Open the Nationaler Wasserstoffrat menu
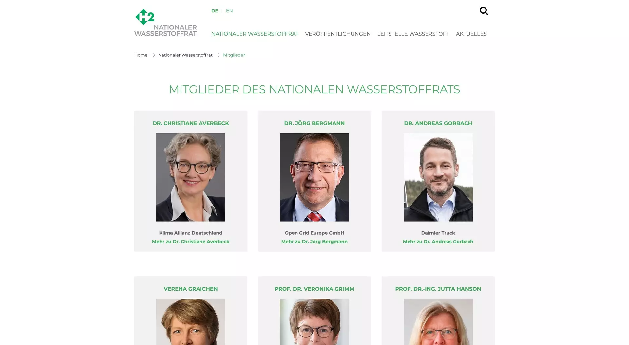 pos(255,34)
